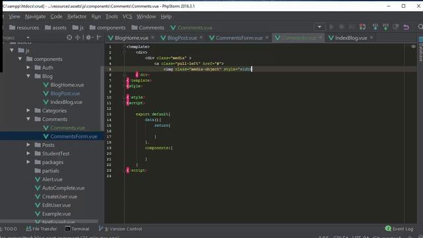Click the Debug bug icon in toolbar
Screen dimensions: 423x238
pyautogui.click(x=342, y=27)
